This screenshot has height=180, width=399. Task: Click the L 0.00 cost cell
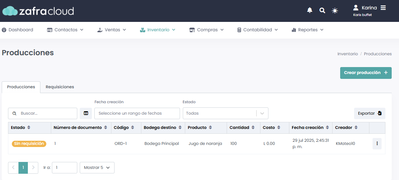(x=269, y=144)
